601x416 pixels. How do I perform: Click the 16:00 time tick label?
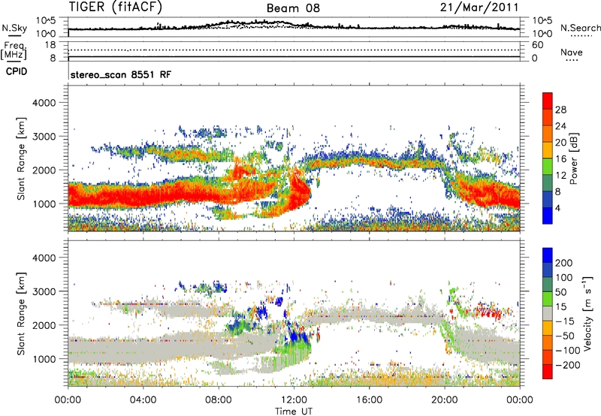pyautogui.click(x=369, y=400)
